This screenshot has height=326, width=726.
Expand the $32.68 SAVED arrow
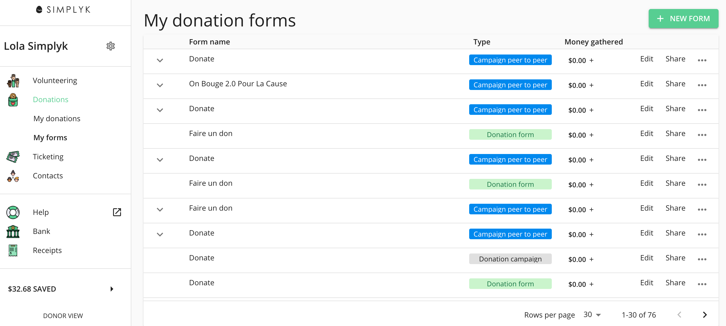[112, 289]
